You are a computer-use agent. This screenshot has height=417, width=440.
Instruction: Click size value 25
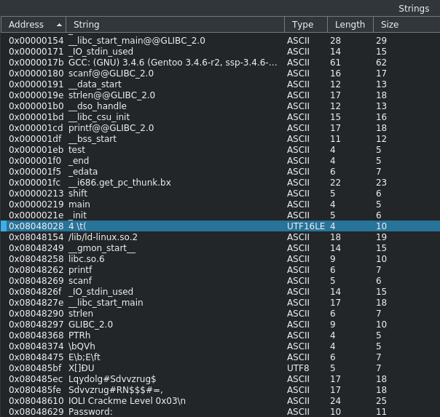tap(381, 401)
